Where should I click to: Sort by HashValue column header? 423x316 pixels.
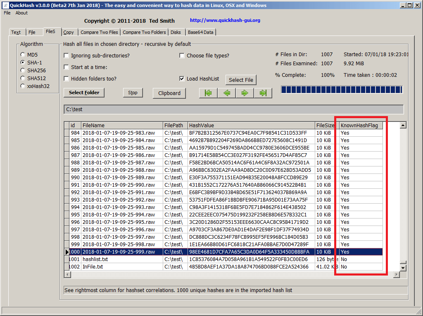click(252, 125)
